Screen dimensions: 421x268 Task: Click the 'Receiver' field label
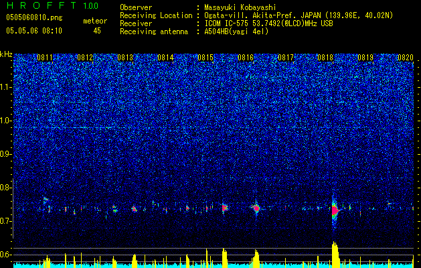click(136, 23)
